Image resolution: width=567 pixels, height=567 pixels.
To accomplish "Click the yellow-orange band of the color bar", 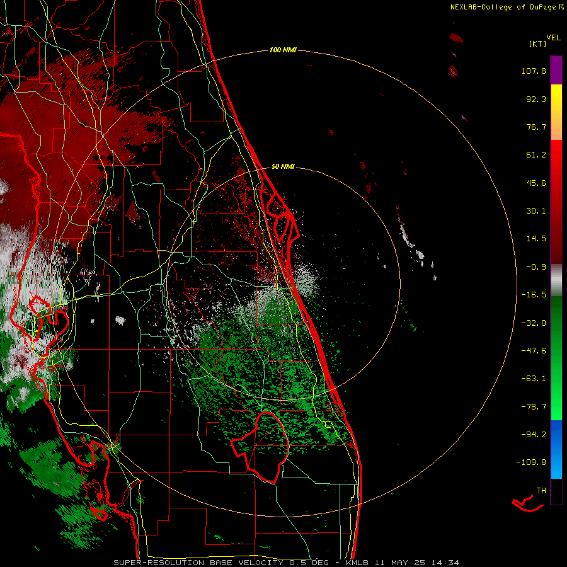I will pyautogui.click(x=556, y=112).
